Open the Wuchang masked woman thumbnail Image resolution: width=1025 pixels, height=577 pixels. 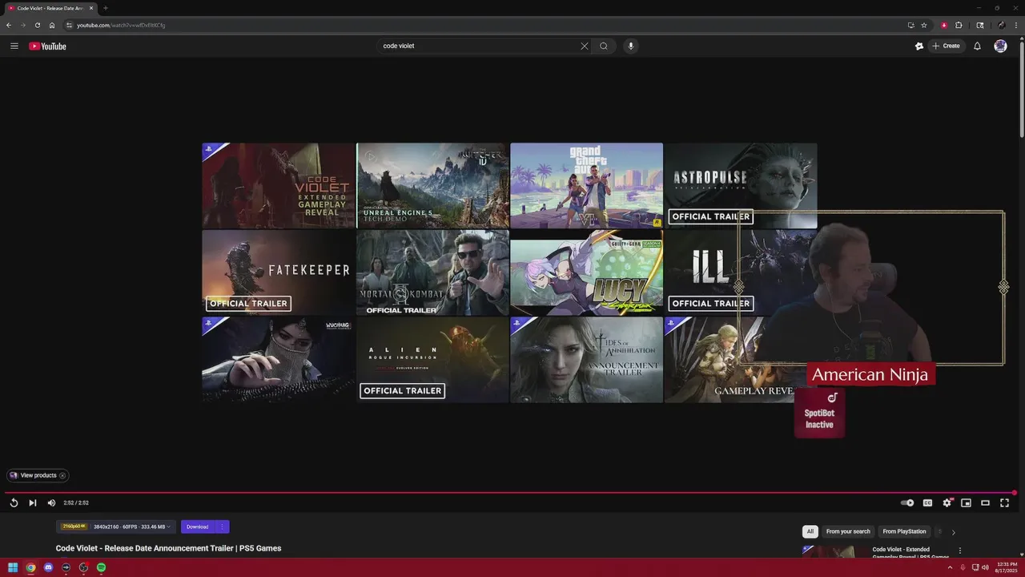coord(278,359)
